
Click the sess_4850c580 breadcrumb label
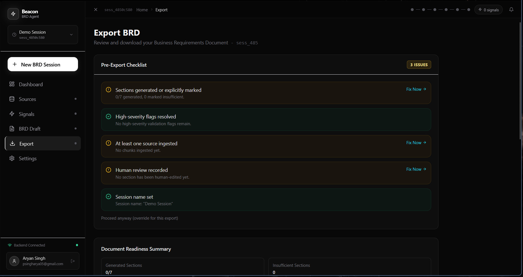click(x=118, y=10)
